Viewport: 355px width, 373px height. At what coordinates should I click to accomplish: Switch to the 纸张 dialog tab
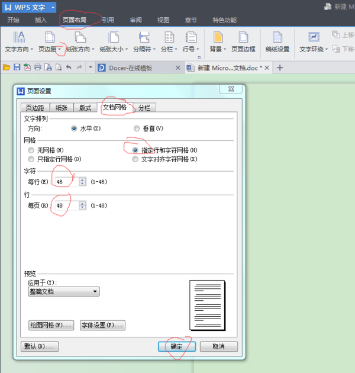(62, 108)
